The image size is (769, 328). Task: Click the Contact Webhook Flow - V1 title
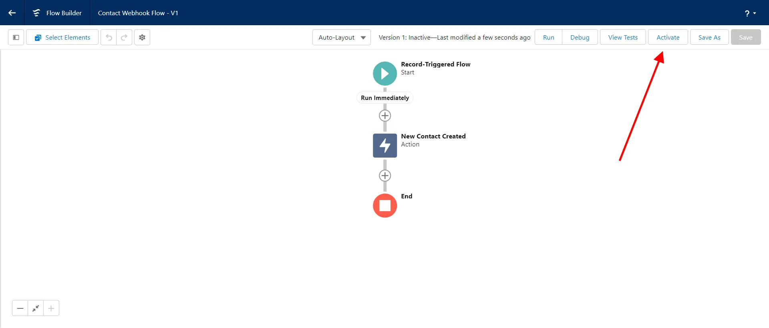pyautogui.click(x=138, y=13)
